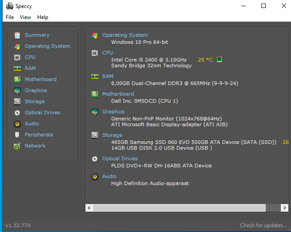Click the PLDS DVD+-RW DH-16ABS line
The image size is (291, 232).
(162, 166)
